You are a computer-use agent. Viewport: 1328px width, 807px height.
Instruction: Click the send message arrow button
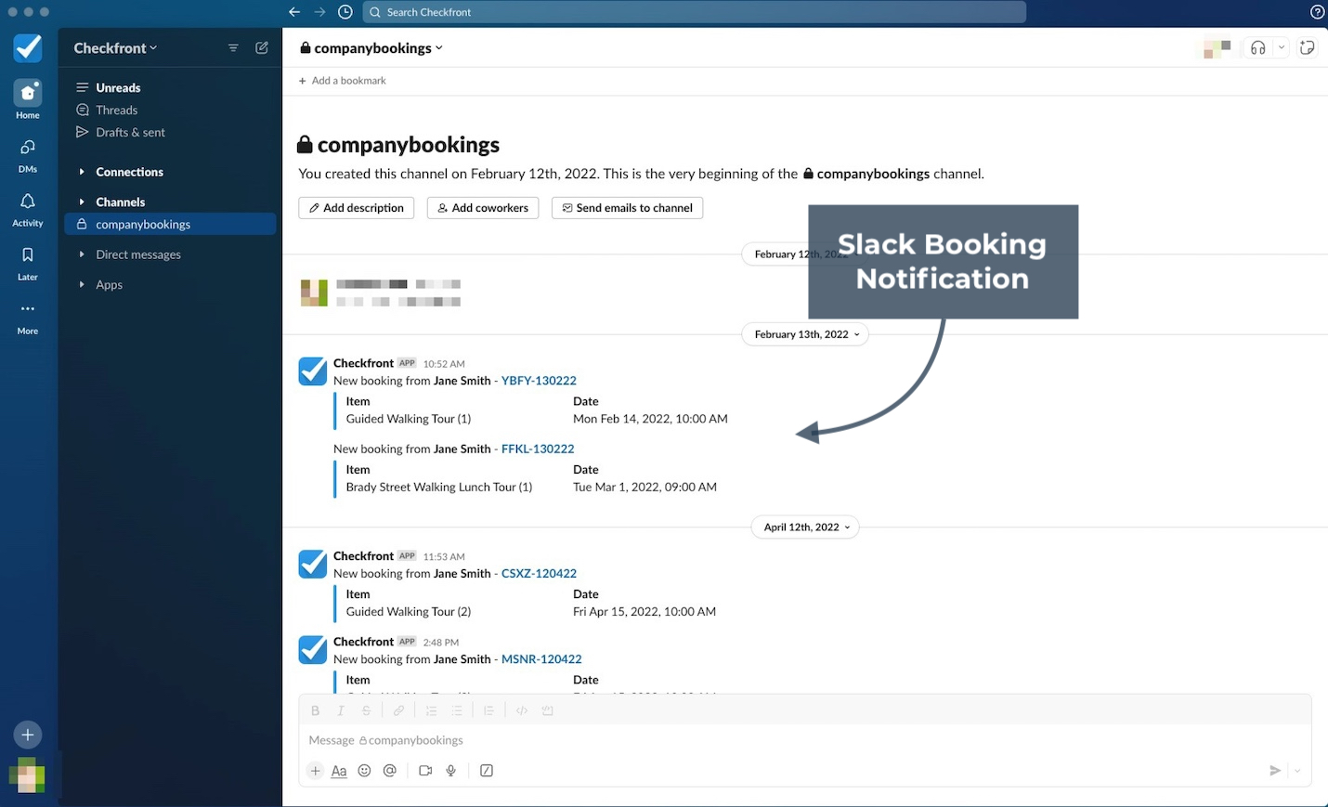[1275, 771]
